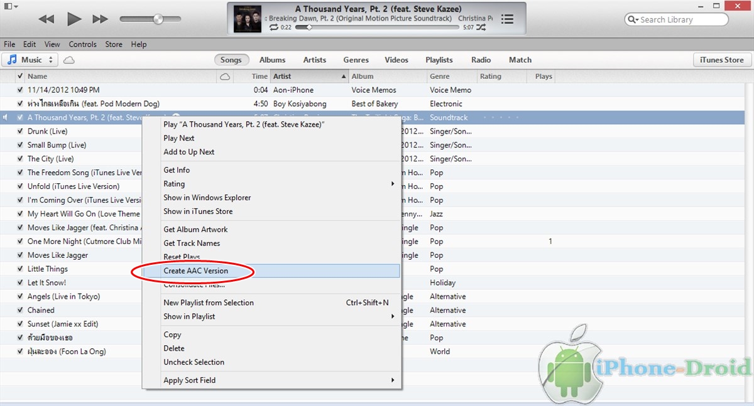The height and width of the screenshot is (406, 754).
Task: Open the Controls menu
Action: point(83,45)
